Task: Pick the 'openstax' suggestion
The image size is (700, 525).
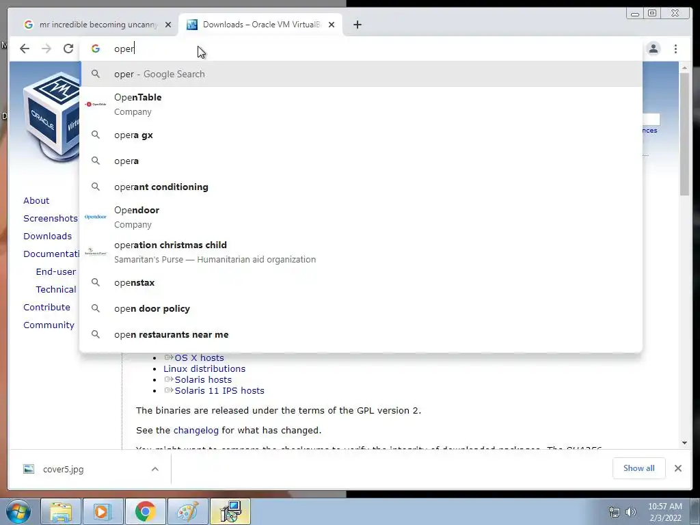Action: click(x=362, y=282)
